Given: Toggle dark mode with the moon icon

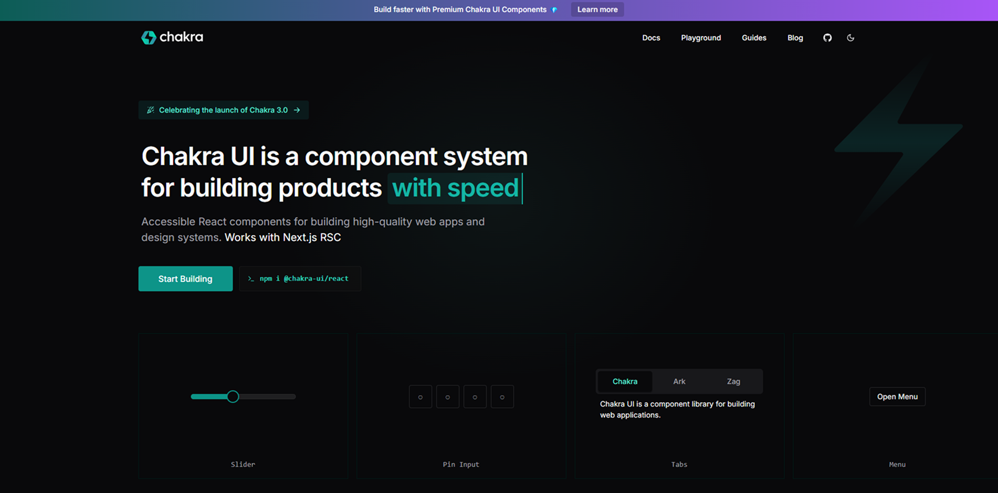Looking at the screenshot, I should pyautogui.click(x=850, y=38).
